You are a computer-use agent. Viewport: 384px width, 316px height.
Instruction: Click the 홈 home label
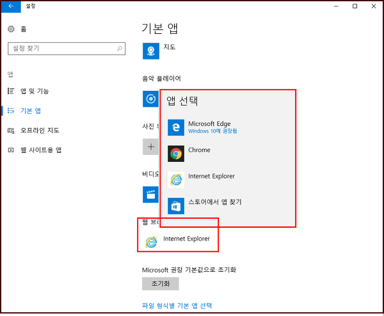23,29
